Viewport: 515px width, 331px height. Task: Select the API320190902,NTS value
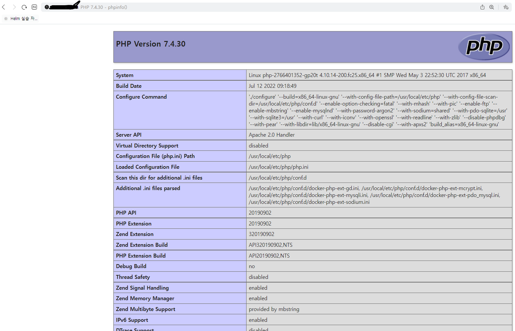(271, 245)
